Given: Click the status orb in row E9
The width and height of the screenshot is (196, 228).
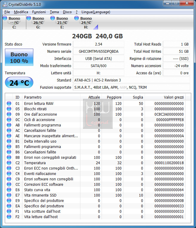Looking at the screenshot, I should click(9, 200).
